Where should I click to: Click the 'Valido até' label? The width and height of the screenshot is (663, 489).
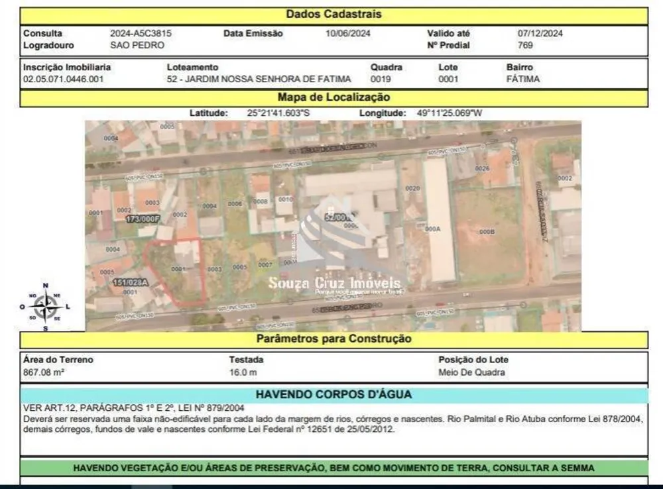pyautogui.click(x=448, y=33)
